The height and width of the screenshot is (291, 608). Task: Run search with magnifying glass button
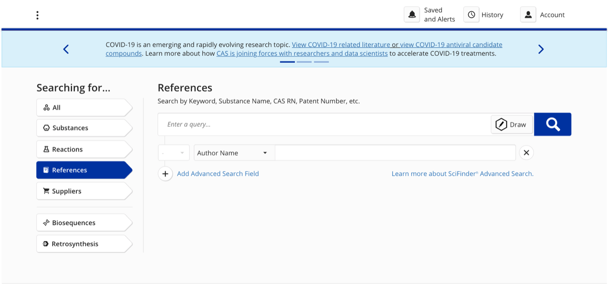pos(552,124)
